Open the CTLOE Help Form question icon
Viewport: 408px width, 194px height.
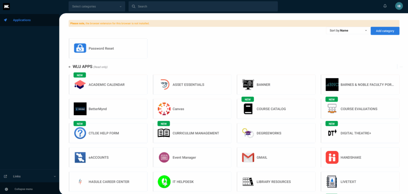point(80,133)
